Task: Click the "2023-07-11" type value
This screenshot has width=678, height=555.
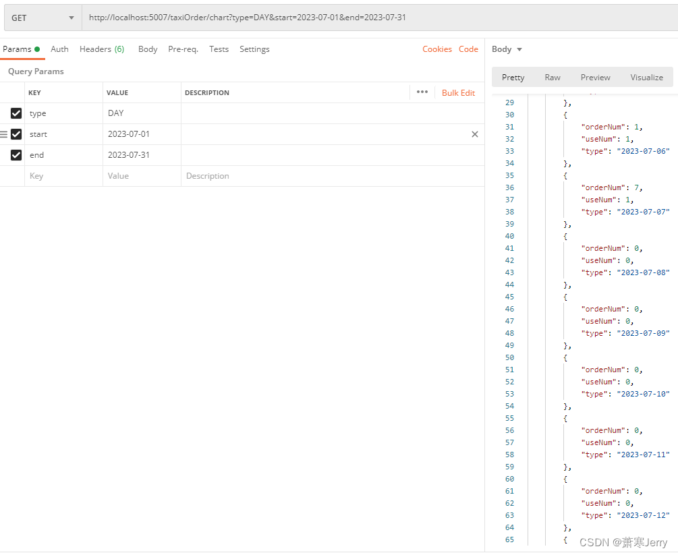Action: [x=643, y=455]
